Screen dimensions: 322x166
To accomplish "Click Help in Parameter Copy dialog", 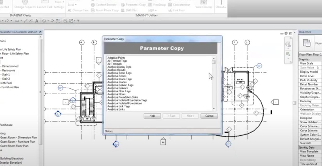I will click(152, 116).
